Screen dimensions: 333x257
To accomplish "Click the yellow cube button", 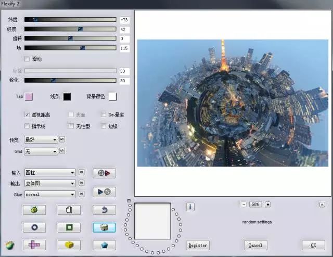I will point(69,245).
